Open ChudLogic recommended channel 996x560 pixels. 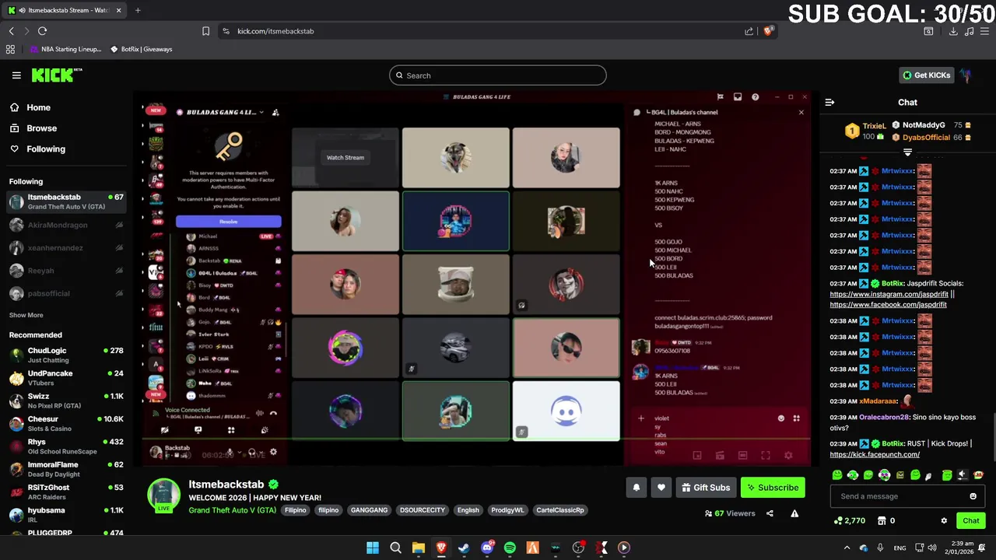pos(66,355)
